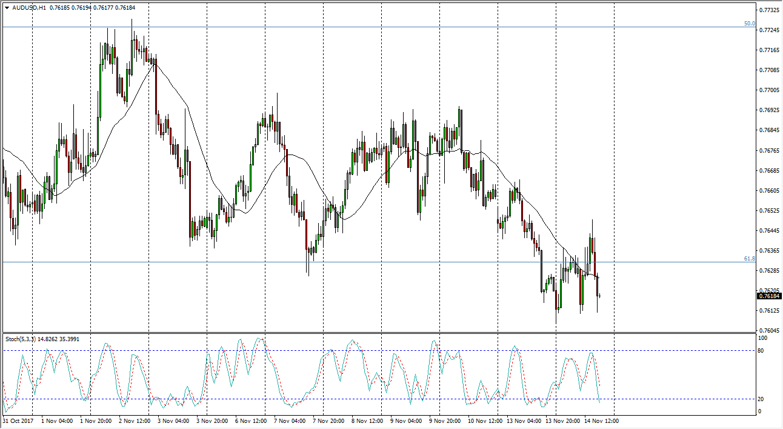
Task: Click the 20 level on stochastic scale
Action: click(766, 399)
